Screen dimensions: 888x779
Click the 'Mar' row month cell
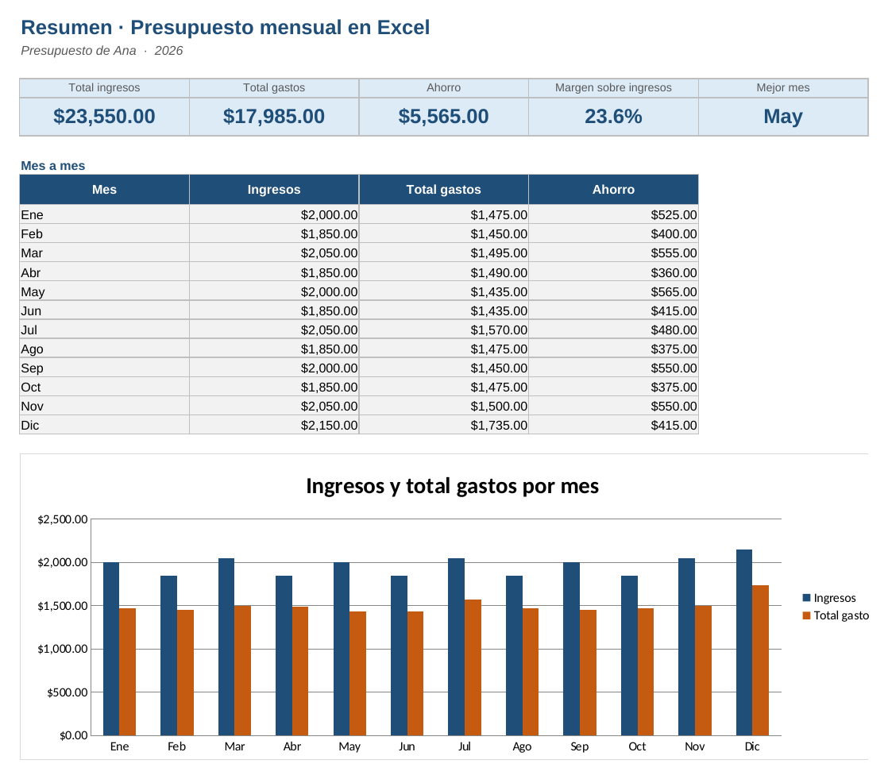coord(104,253)
